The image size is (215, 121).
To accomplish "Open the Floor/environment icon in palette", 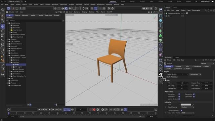I will pyautogui.click(x=161, y=61).
